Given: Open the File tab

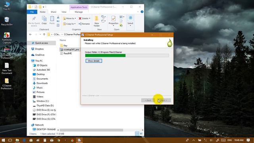Looking at the screenshot, I should coord(32,12).
